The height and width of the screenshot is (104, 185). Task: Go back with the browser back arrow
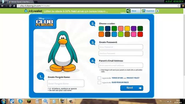point(2,6)
